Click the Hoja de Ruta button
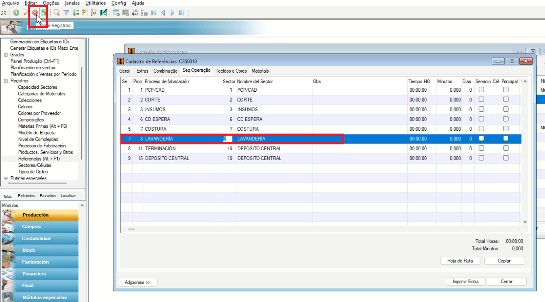This screenshot has width=545, height=302. pyautogui.click(x=460, y=261)
